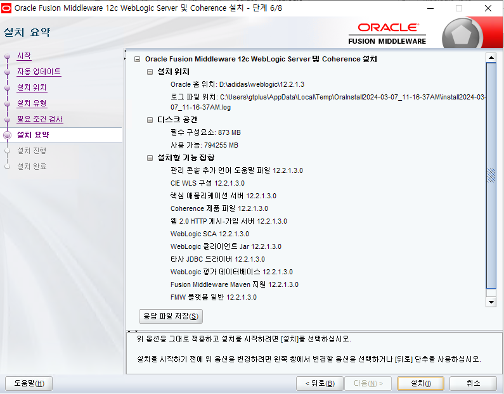Select WebLogic 클라이언트 Jar 12.2.1.3.0 row
504x394 pixels.
click(x=226, y=246)
